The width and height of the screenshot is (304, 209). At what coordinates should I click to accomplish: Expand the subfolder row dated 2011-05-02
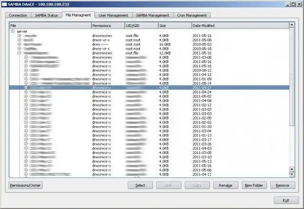(x=26, y=96)
